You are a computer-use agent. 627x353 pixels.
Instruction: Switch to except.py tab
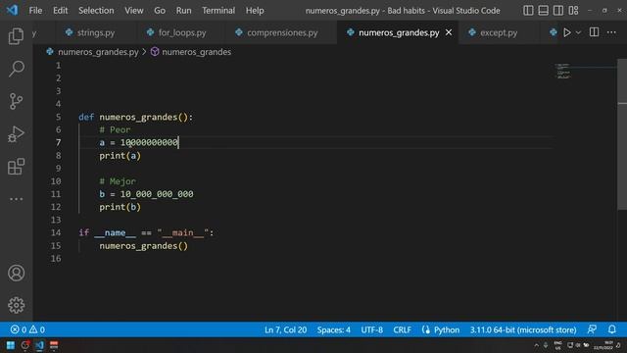click(499, 32)
